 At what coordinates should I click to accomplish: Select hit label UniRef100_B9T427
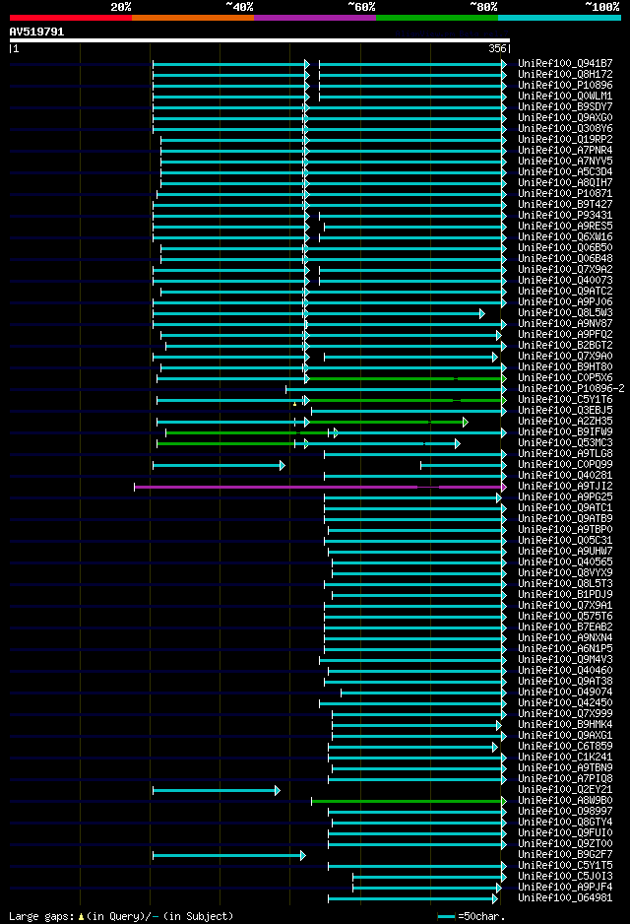565,204
